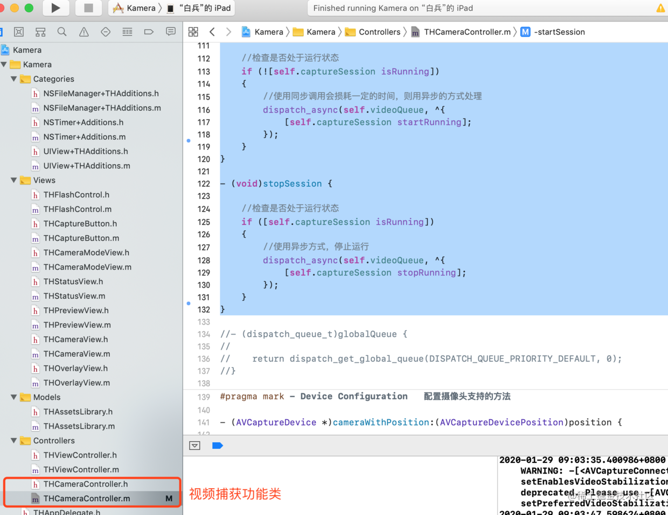Select the Find navigator magnifying glass

point(62,32)
